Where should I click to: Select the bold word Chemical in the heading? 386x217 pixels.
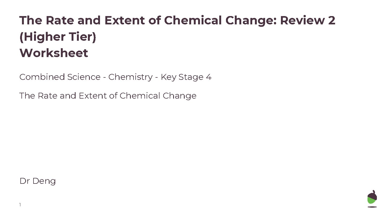(x=193, y=21)
